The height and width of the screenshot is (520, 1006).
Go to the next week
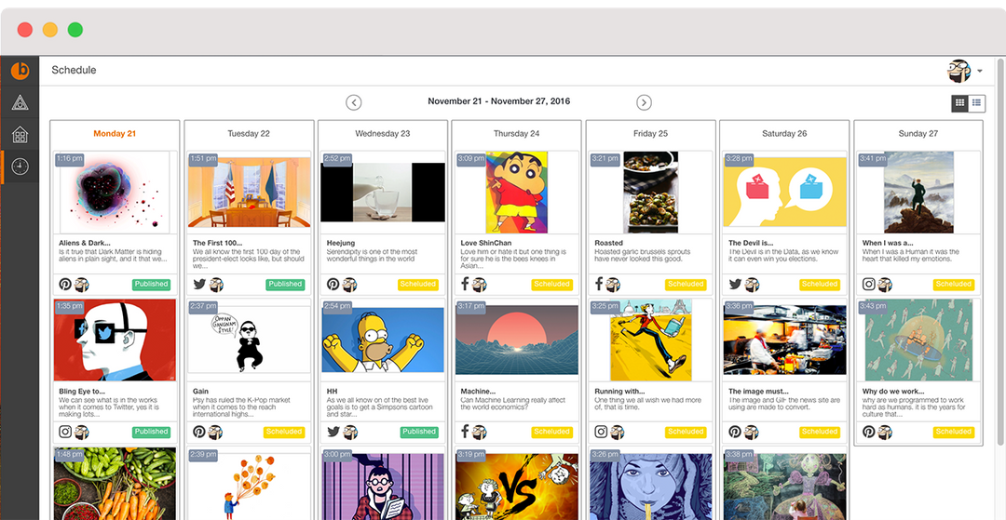click(x=645, y=102)
